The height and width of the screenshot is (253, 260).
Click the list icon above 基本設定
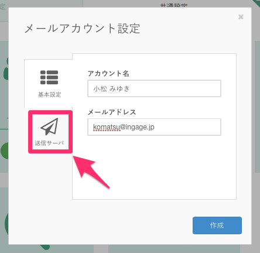[x=49, y=77]
